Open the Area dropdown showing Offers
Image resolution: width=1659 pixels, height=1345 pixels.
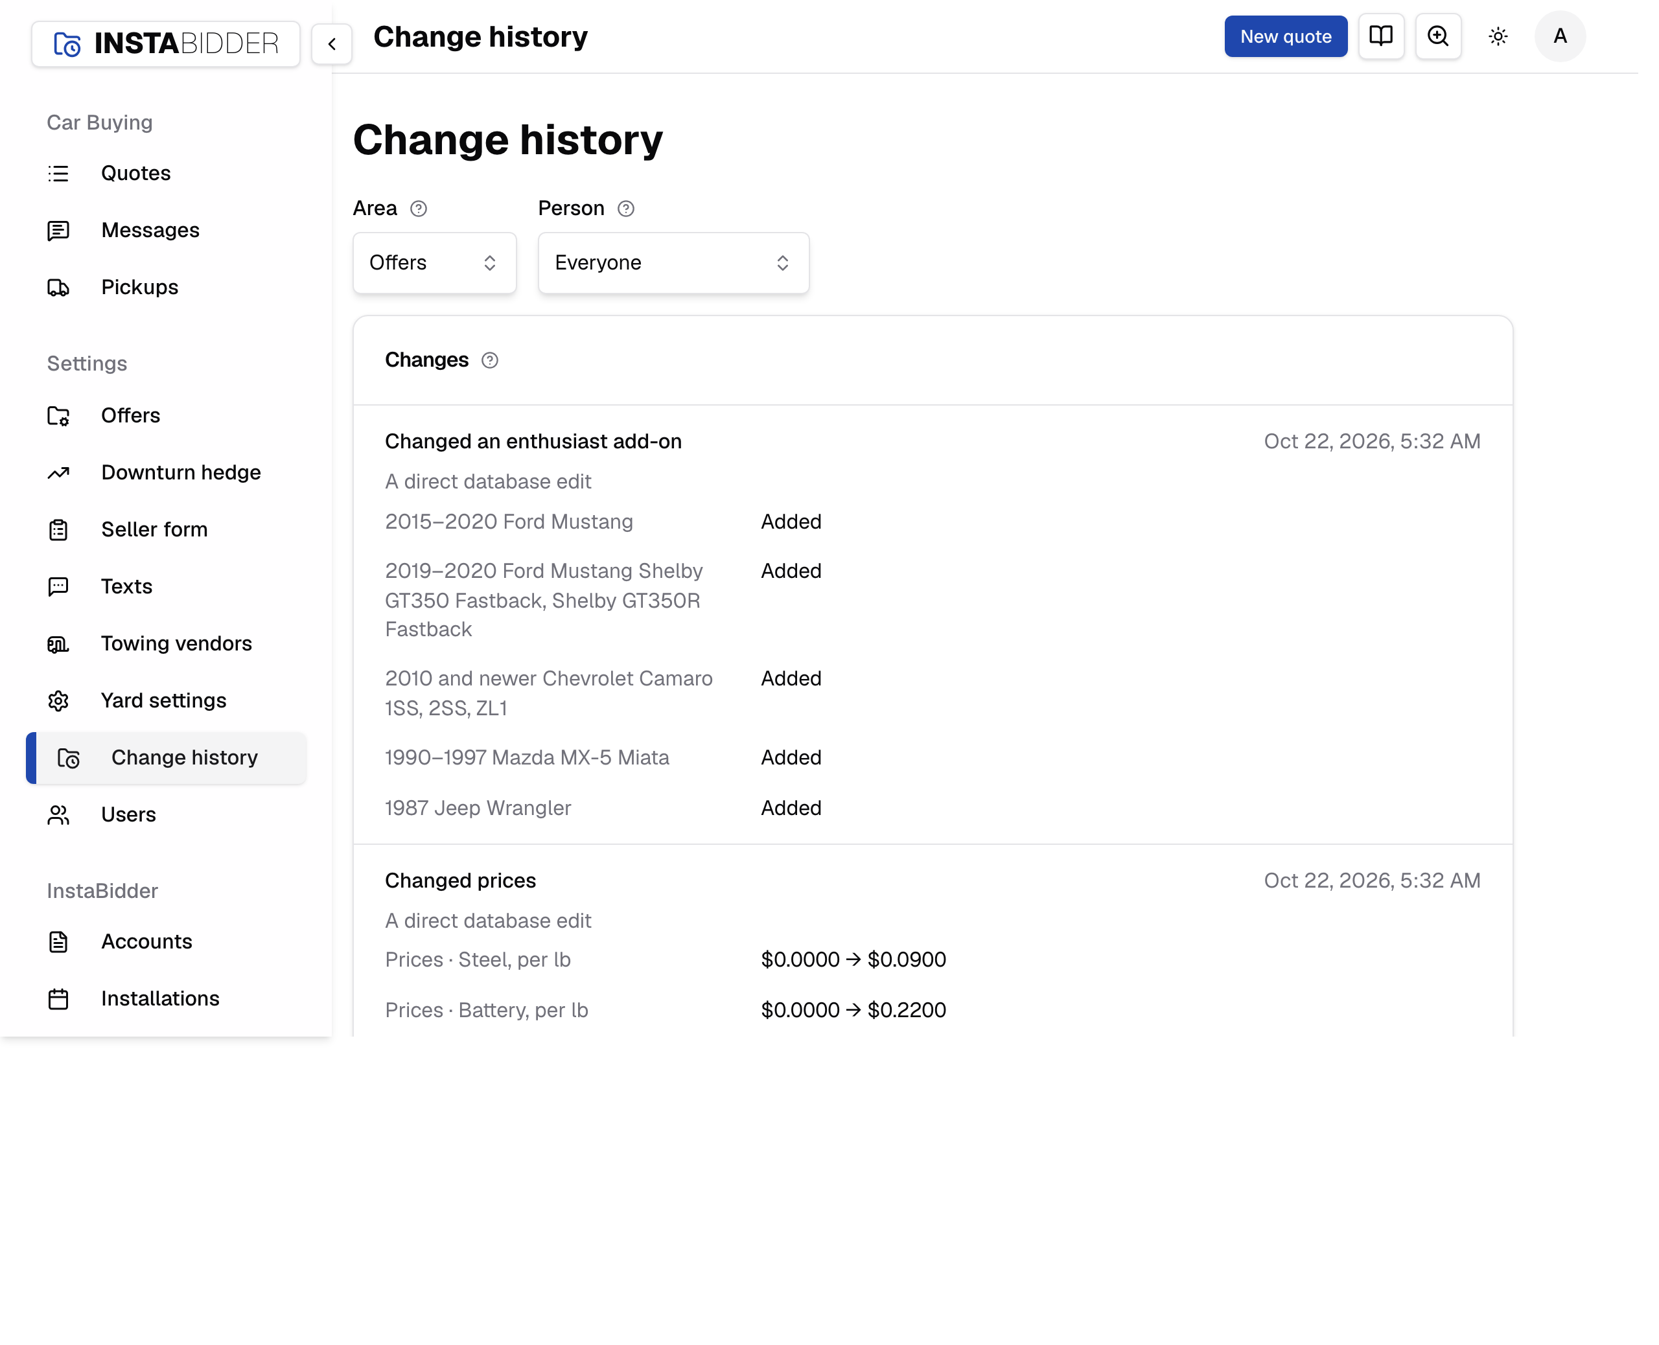pyautogui.click(x=434, y=262)
